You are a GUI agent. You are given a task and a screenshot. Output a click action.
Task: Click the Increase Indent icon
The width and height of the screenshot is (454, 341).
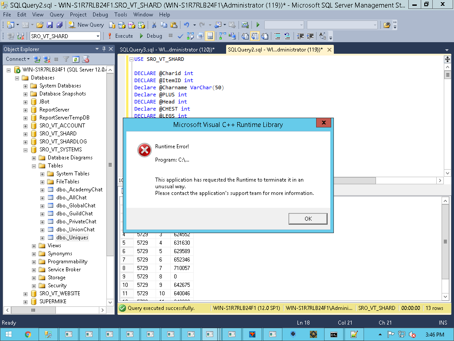(x=310, y=36)
